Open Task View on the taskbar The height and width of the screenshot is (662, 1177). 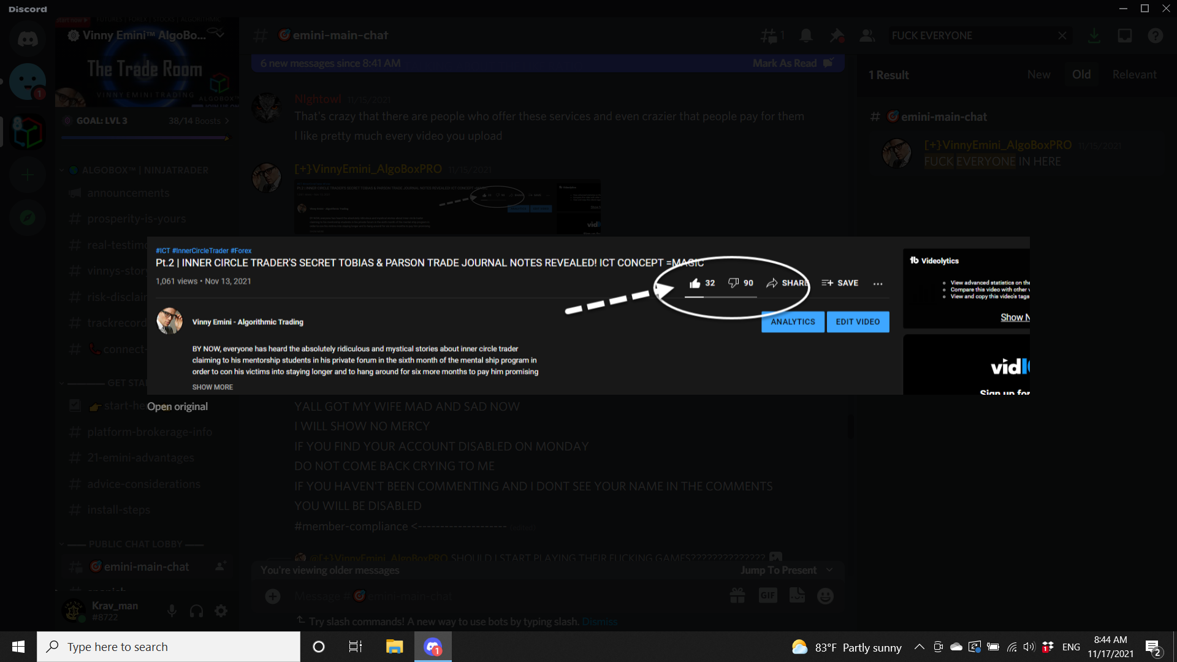tap(355, 647)
